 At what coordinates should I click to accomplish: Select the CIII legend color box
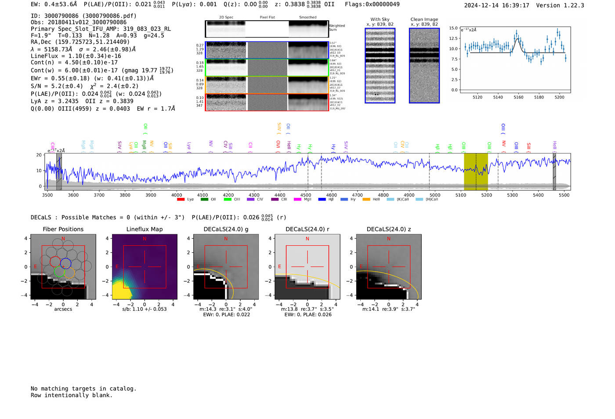[x=275, y=200]
